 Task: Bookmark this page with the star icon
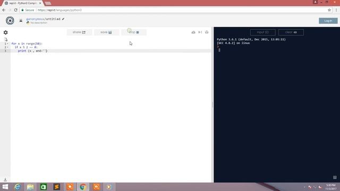(329, 10)
